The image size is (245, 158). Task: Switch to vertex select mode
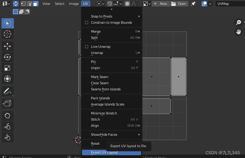point(23,4)
